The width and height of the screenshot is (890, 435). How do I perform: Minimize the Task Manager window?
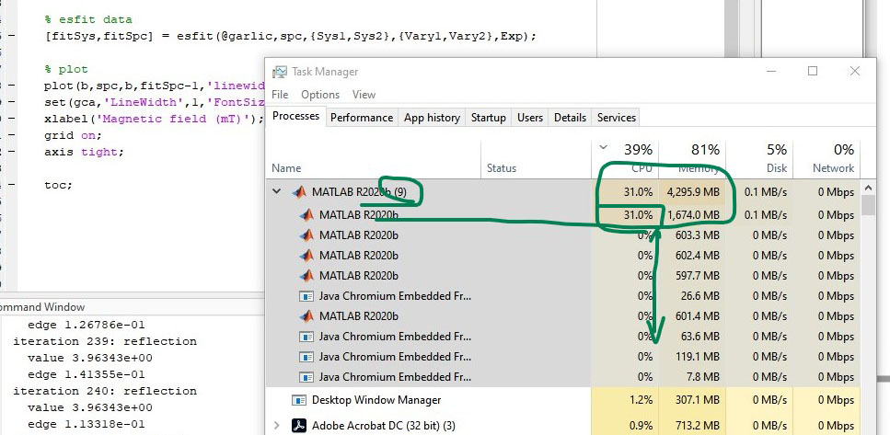coord(770,71)
